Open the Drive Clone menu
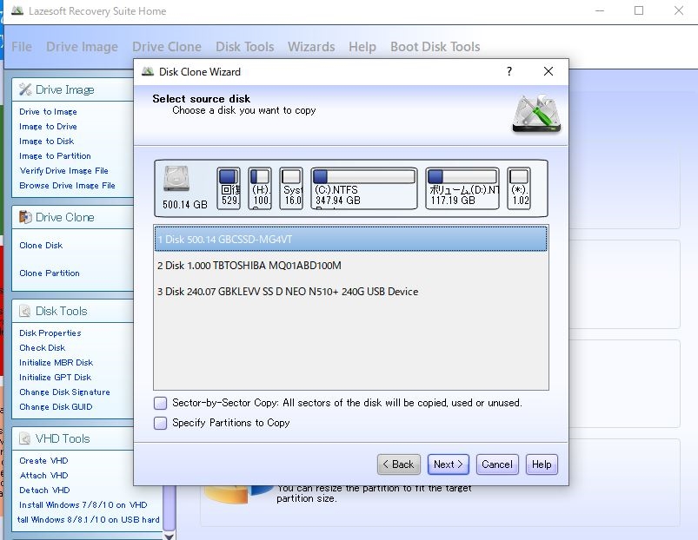 (167, 47)
